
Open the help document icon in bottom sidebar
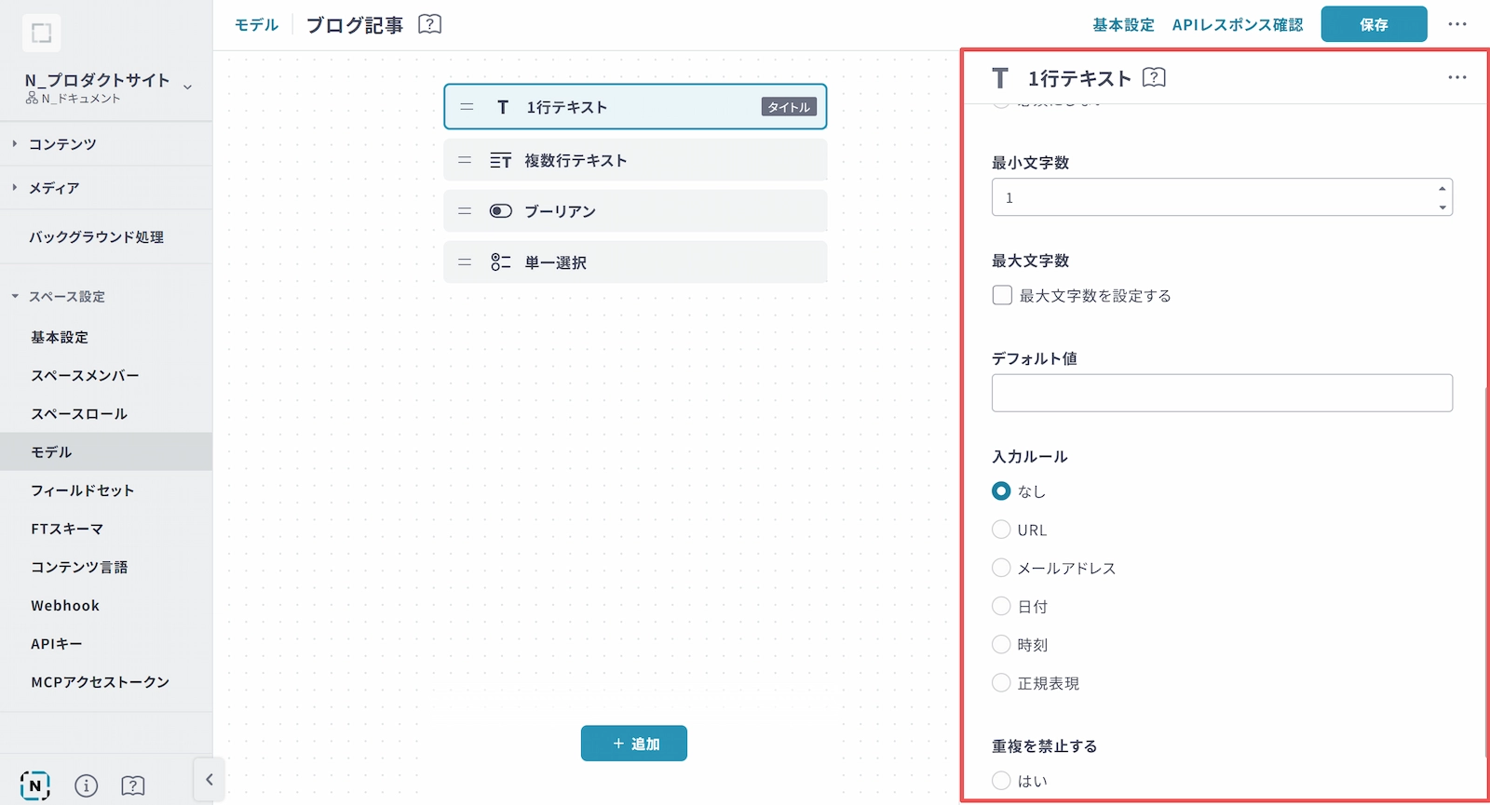coord(133,785)
